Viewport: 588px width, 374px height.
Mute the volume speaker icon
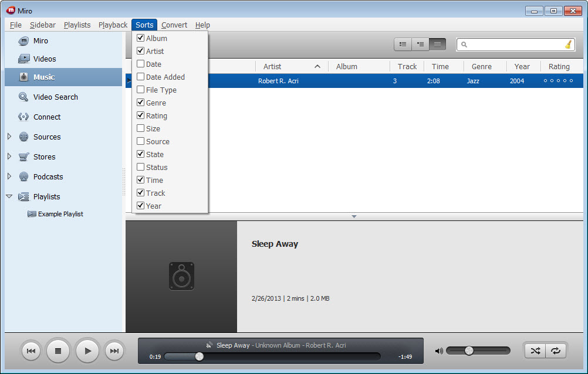coord(439,351)
